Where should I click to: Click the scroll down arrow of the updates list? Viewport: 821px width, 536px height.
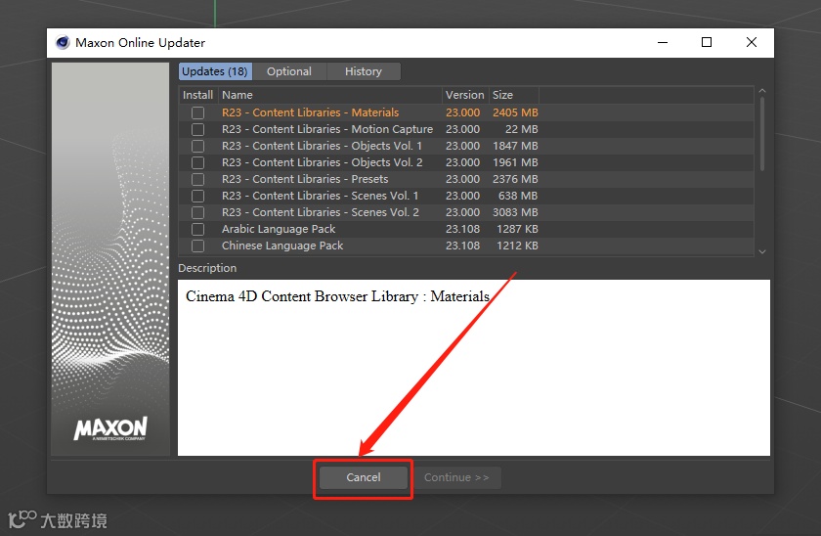762,252
